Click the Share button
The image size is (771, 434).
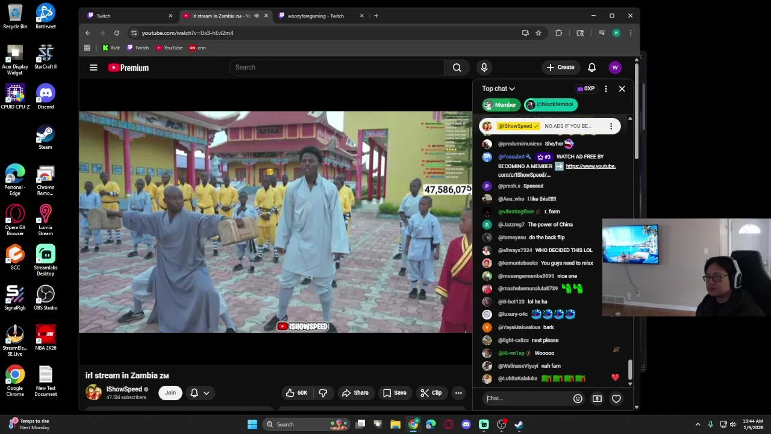pos(355,393)
